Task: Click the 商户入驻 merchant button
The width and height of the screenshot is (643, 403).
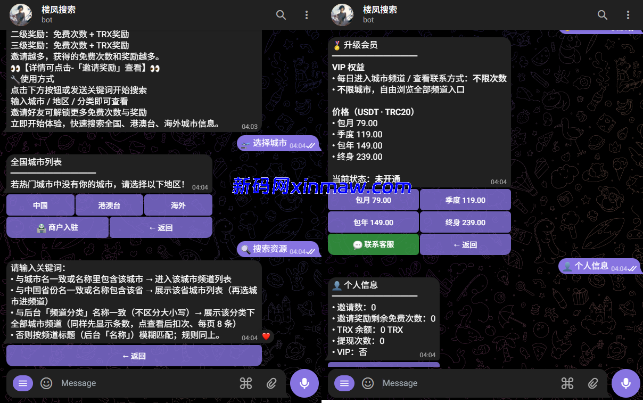Action: coord(57,227)
